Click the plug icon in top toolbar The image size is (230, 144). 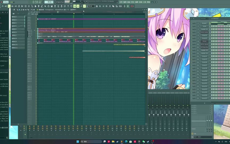pos(39,6)
